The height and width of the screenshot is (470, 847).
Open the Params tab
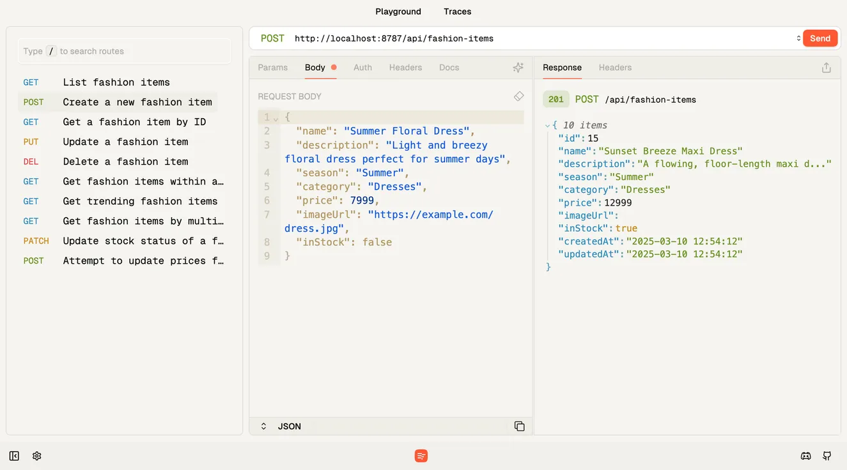coord(272,68)
